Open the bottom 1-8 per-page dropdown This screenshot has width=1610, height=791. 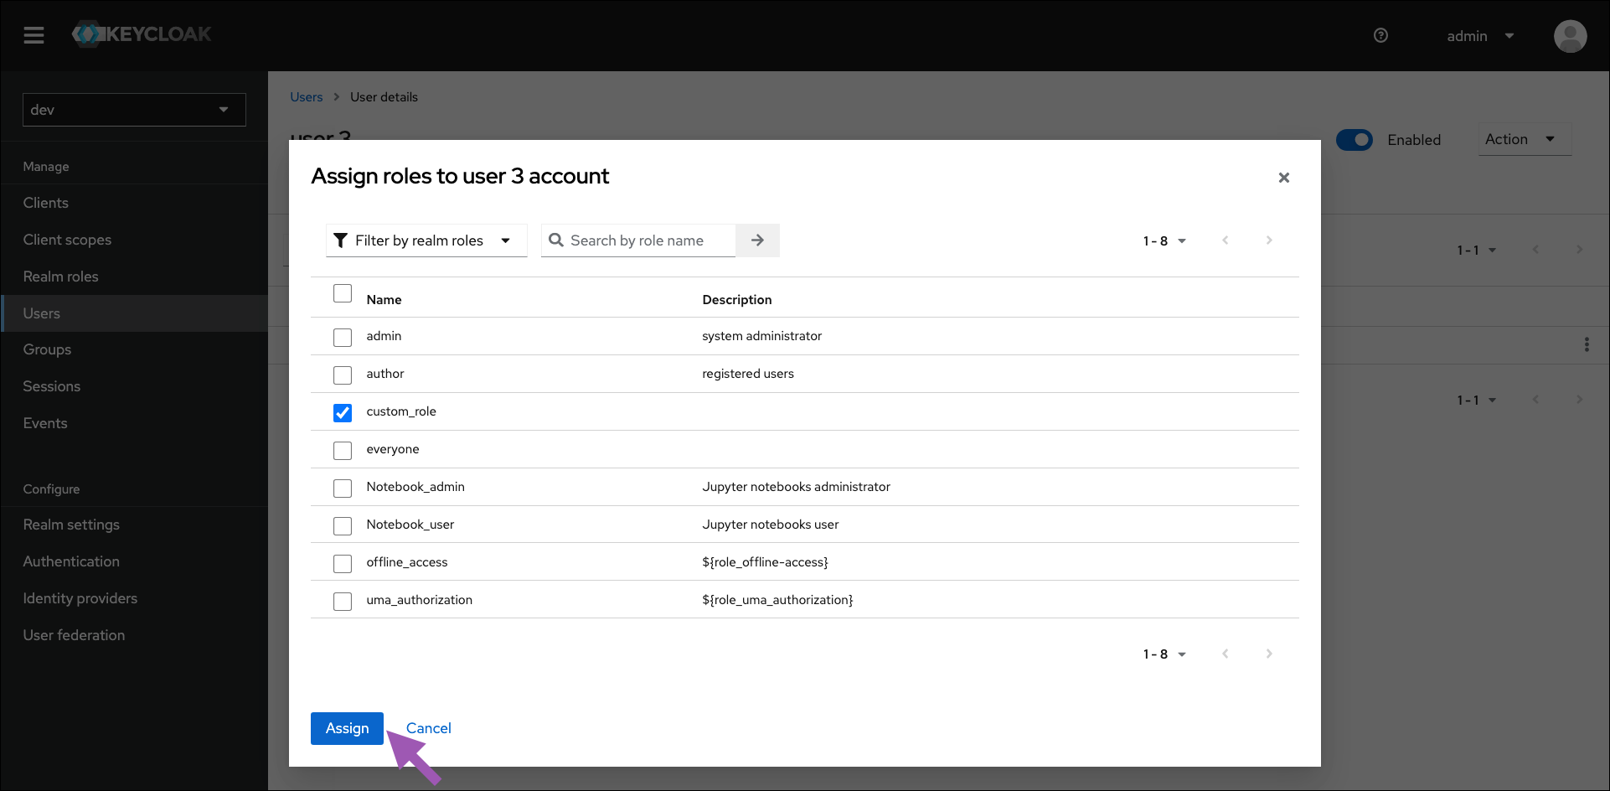(x=1164, y=654)
